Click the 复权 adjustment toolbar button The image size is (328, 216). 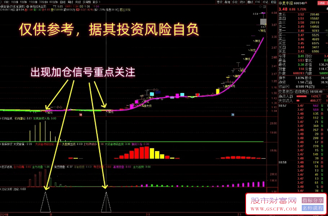click(x=219, y=2)
